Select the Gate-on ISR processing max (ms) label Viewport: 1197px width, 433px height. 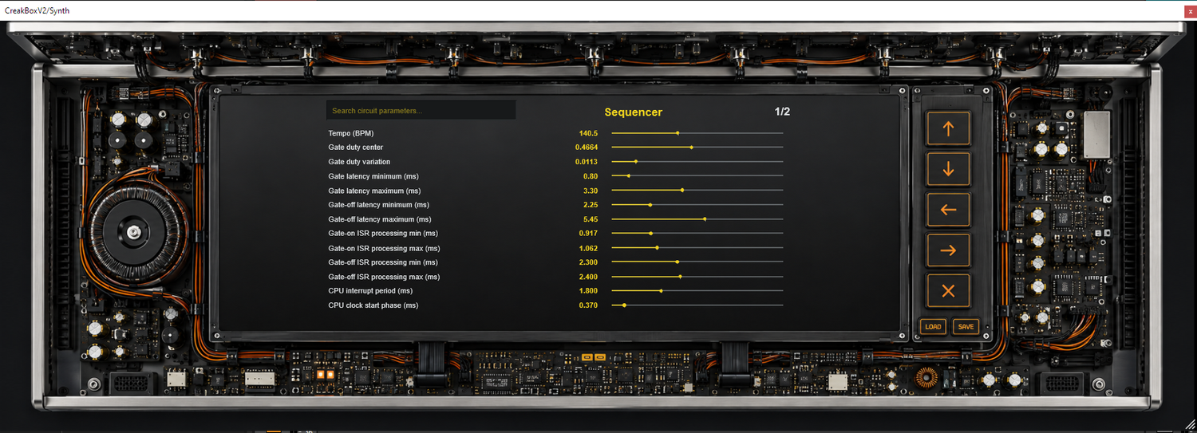click(384, 248)
